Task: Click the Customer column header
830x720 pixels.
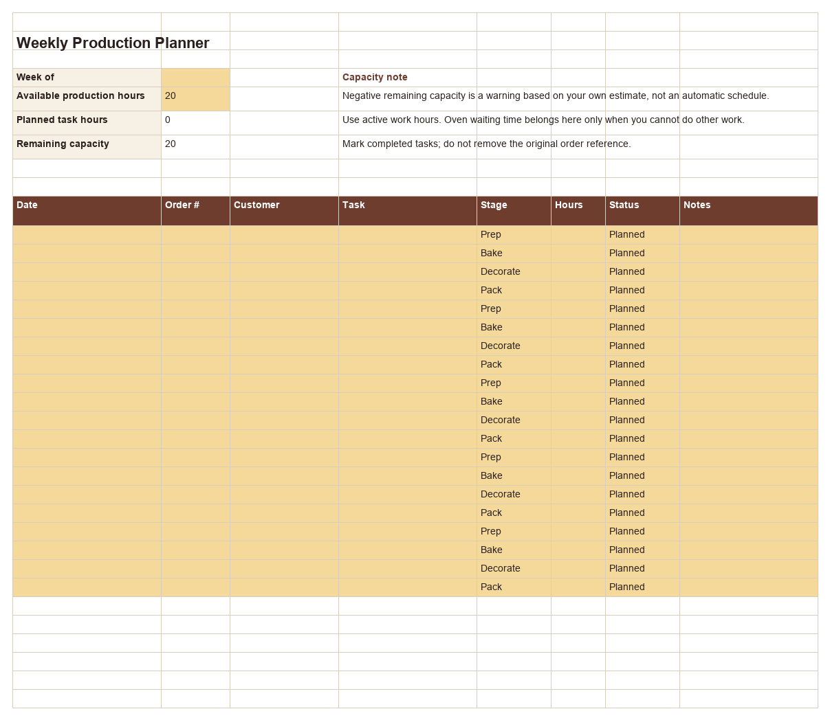Action: 284,211
